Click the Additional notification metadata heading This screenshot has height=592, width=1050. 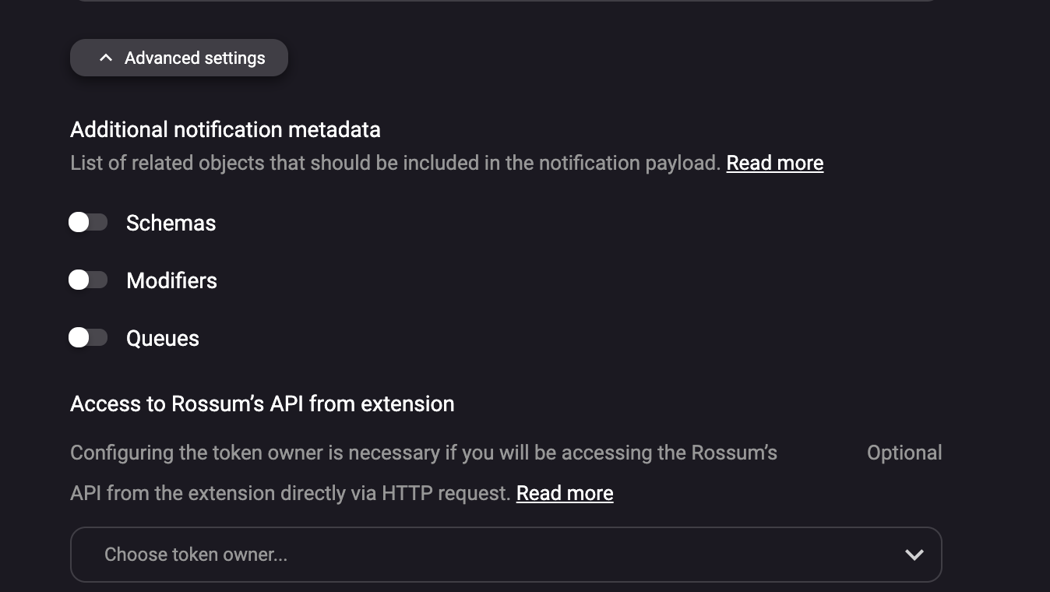(225, 129)
